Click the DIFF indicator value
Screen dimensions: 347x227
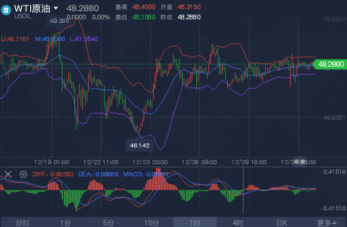[53, 174]
